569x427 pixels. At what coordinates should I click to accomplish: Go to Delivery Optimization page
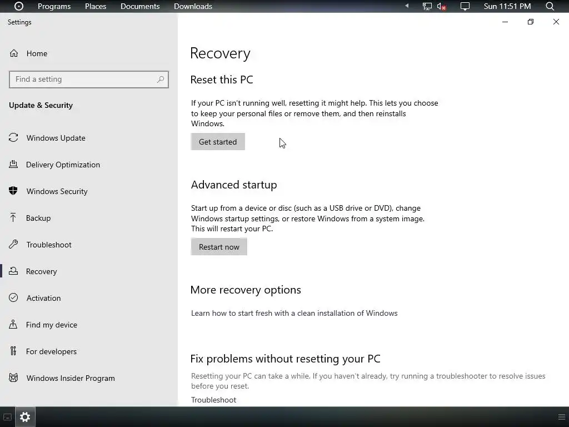(63, 165)
